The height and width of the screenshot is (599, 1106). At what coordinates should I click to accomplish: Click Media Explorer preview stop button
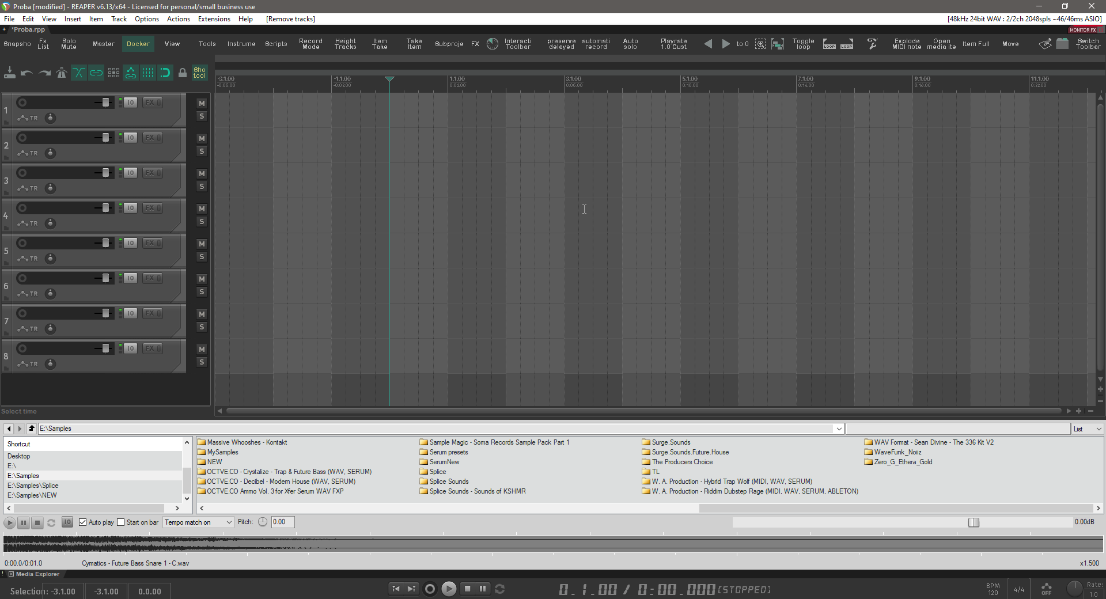point(37,523)
